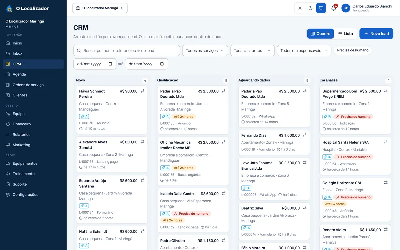Open Todos os serviços dropdown
Screen dimensions: 400x250
(x=205, y=51)
